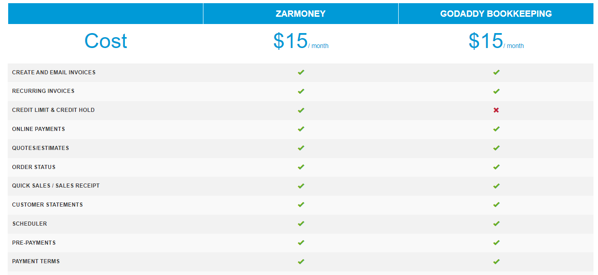Click GoDaddy checkmark for Payment Terms
598x275 pixels.
(x=496, y=261)
